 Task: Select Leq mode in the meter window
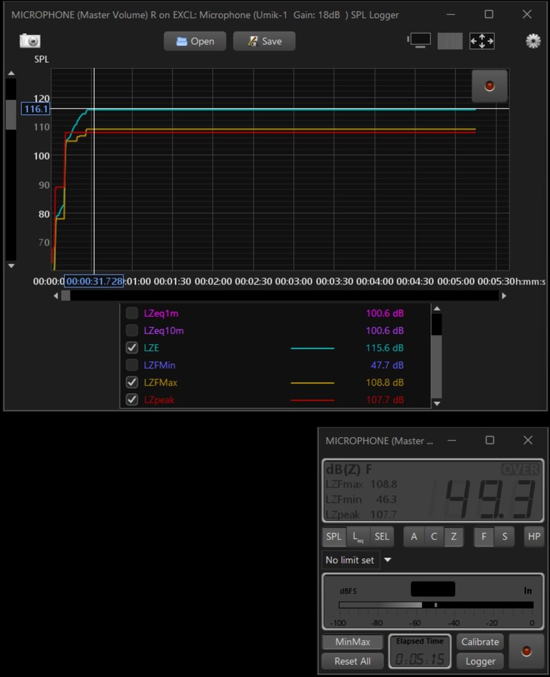click(x=357, y=537)
